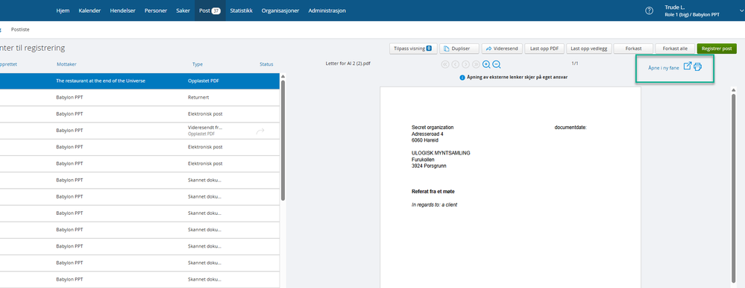Viewport: 745px width, 288px height.
Task: Select the row with type Returnert
Action: tap(139, 98)
